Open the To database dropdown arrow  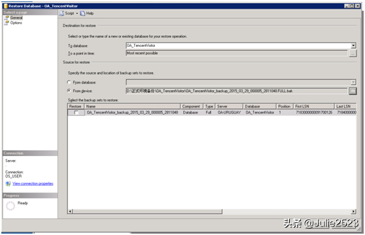click(x=353, y=46)
